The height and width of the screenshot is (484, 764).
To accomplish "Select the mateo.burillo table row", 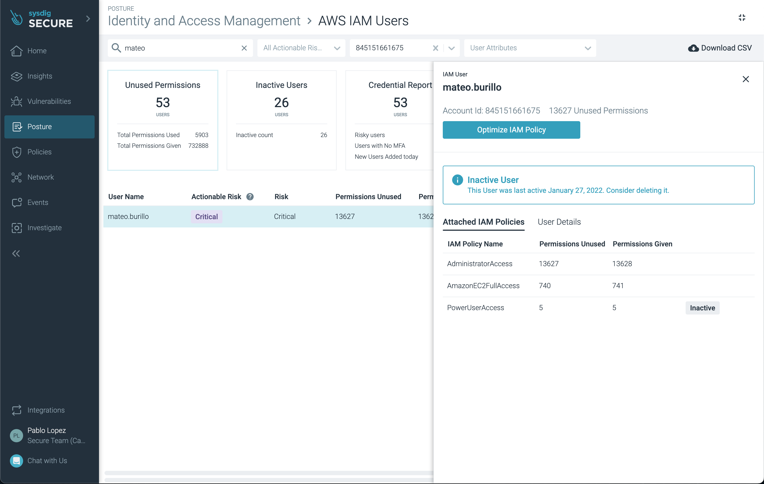I will (x=268, y=216).
